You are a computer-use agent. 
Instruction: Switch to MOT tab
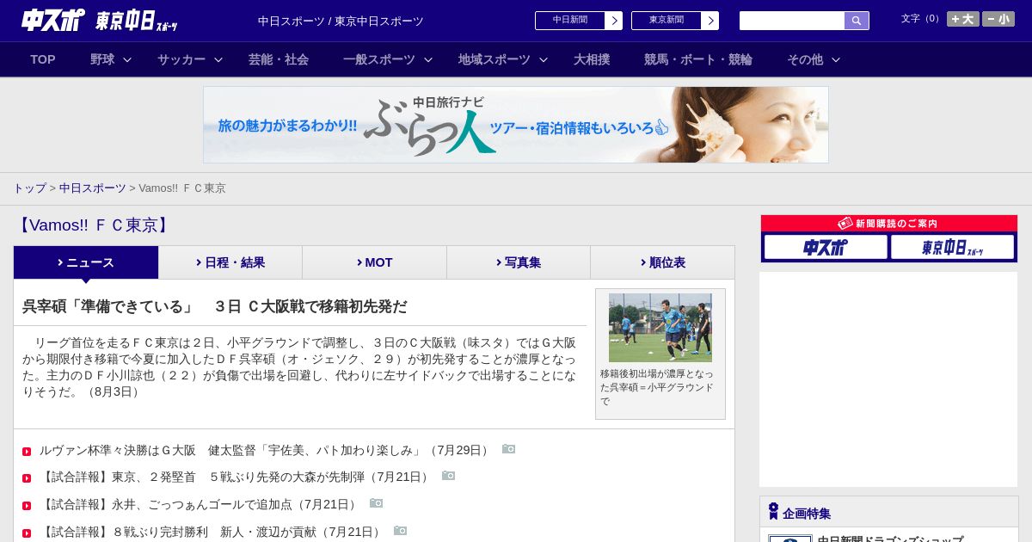[x=375, y=262]
